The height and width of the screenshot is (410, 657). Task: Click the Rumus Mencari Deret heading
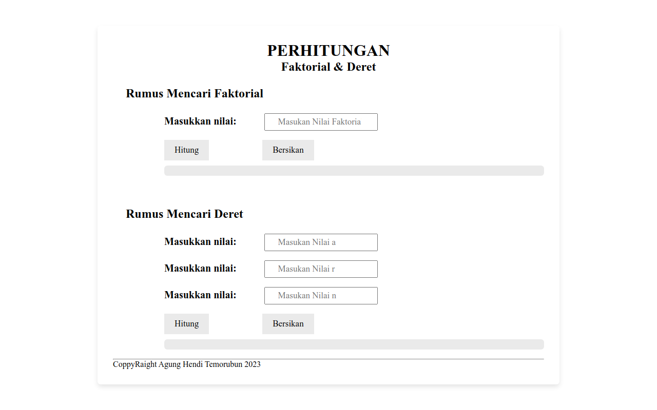point(185,214)
